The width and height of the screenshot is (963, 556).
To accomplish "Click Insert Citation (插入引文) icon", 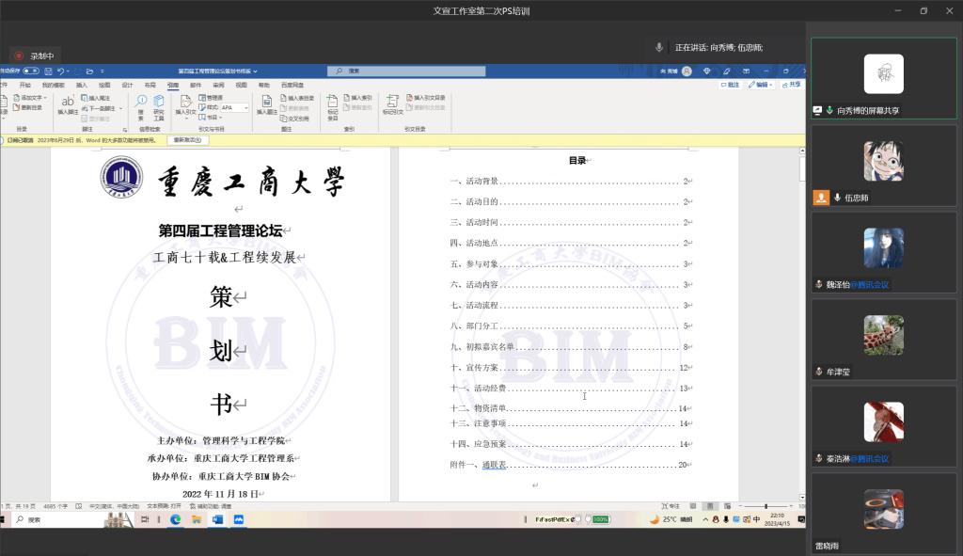I will tap(186, 103).
